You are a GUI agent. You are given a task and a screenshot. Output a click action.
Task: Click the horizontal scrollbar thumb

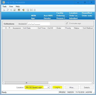tap(26, 83)
